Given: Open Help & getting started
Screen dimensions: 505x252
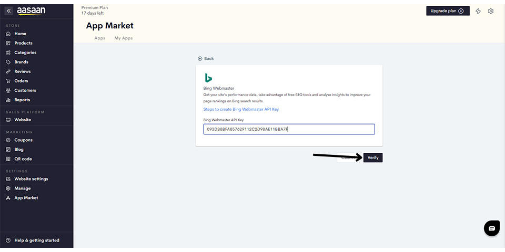Looking at the screenshot, I should pyautogui.click(x=36, y=240).
